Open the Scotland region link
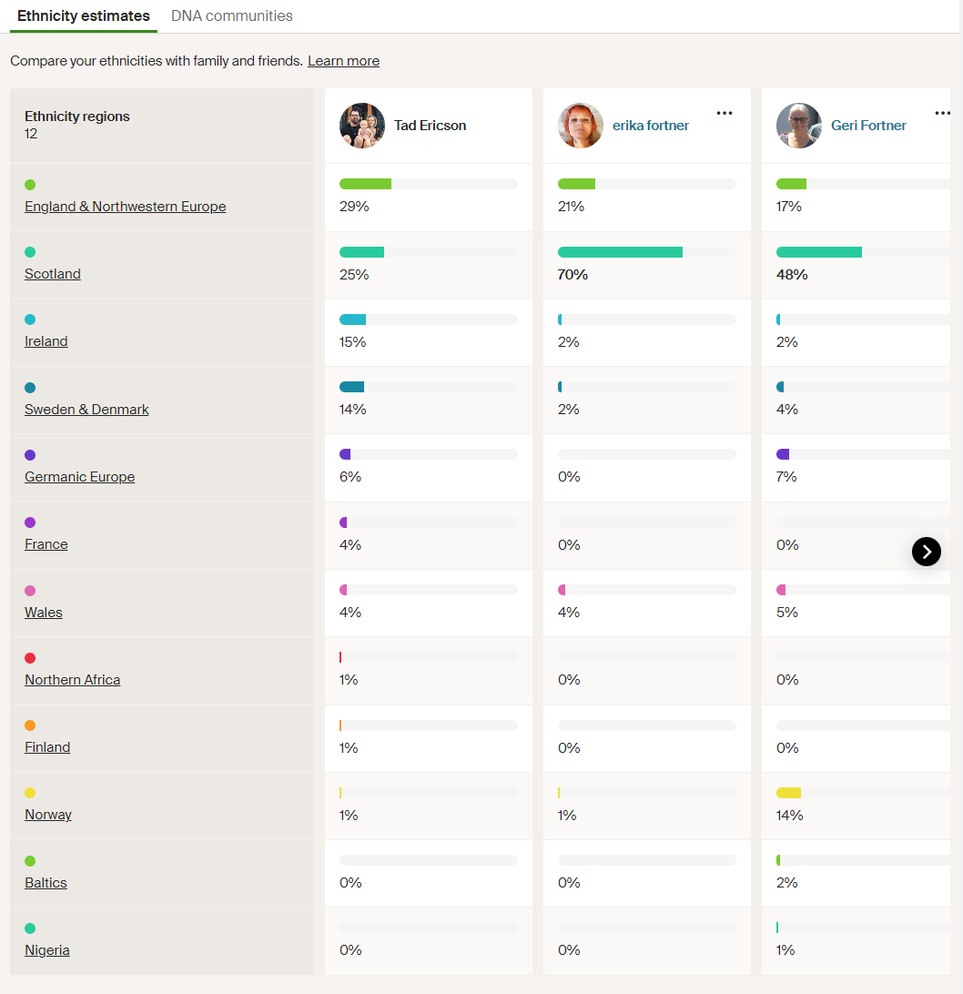Image resolution: width=963 pixels, height=994 pixels. [x=53, y=274]
